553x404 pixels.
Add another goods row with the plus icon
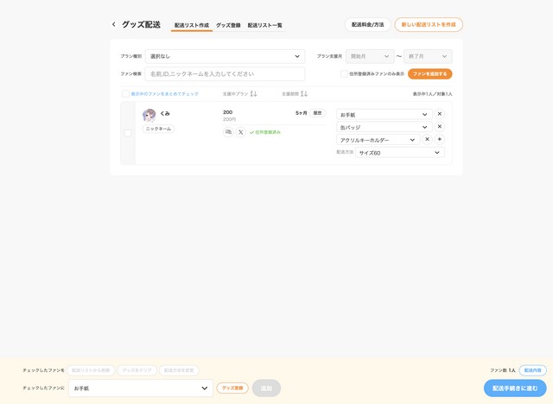point(440,139)
